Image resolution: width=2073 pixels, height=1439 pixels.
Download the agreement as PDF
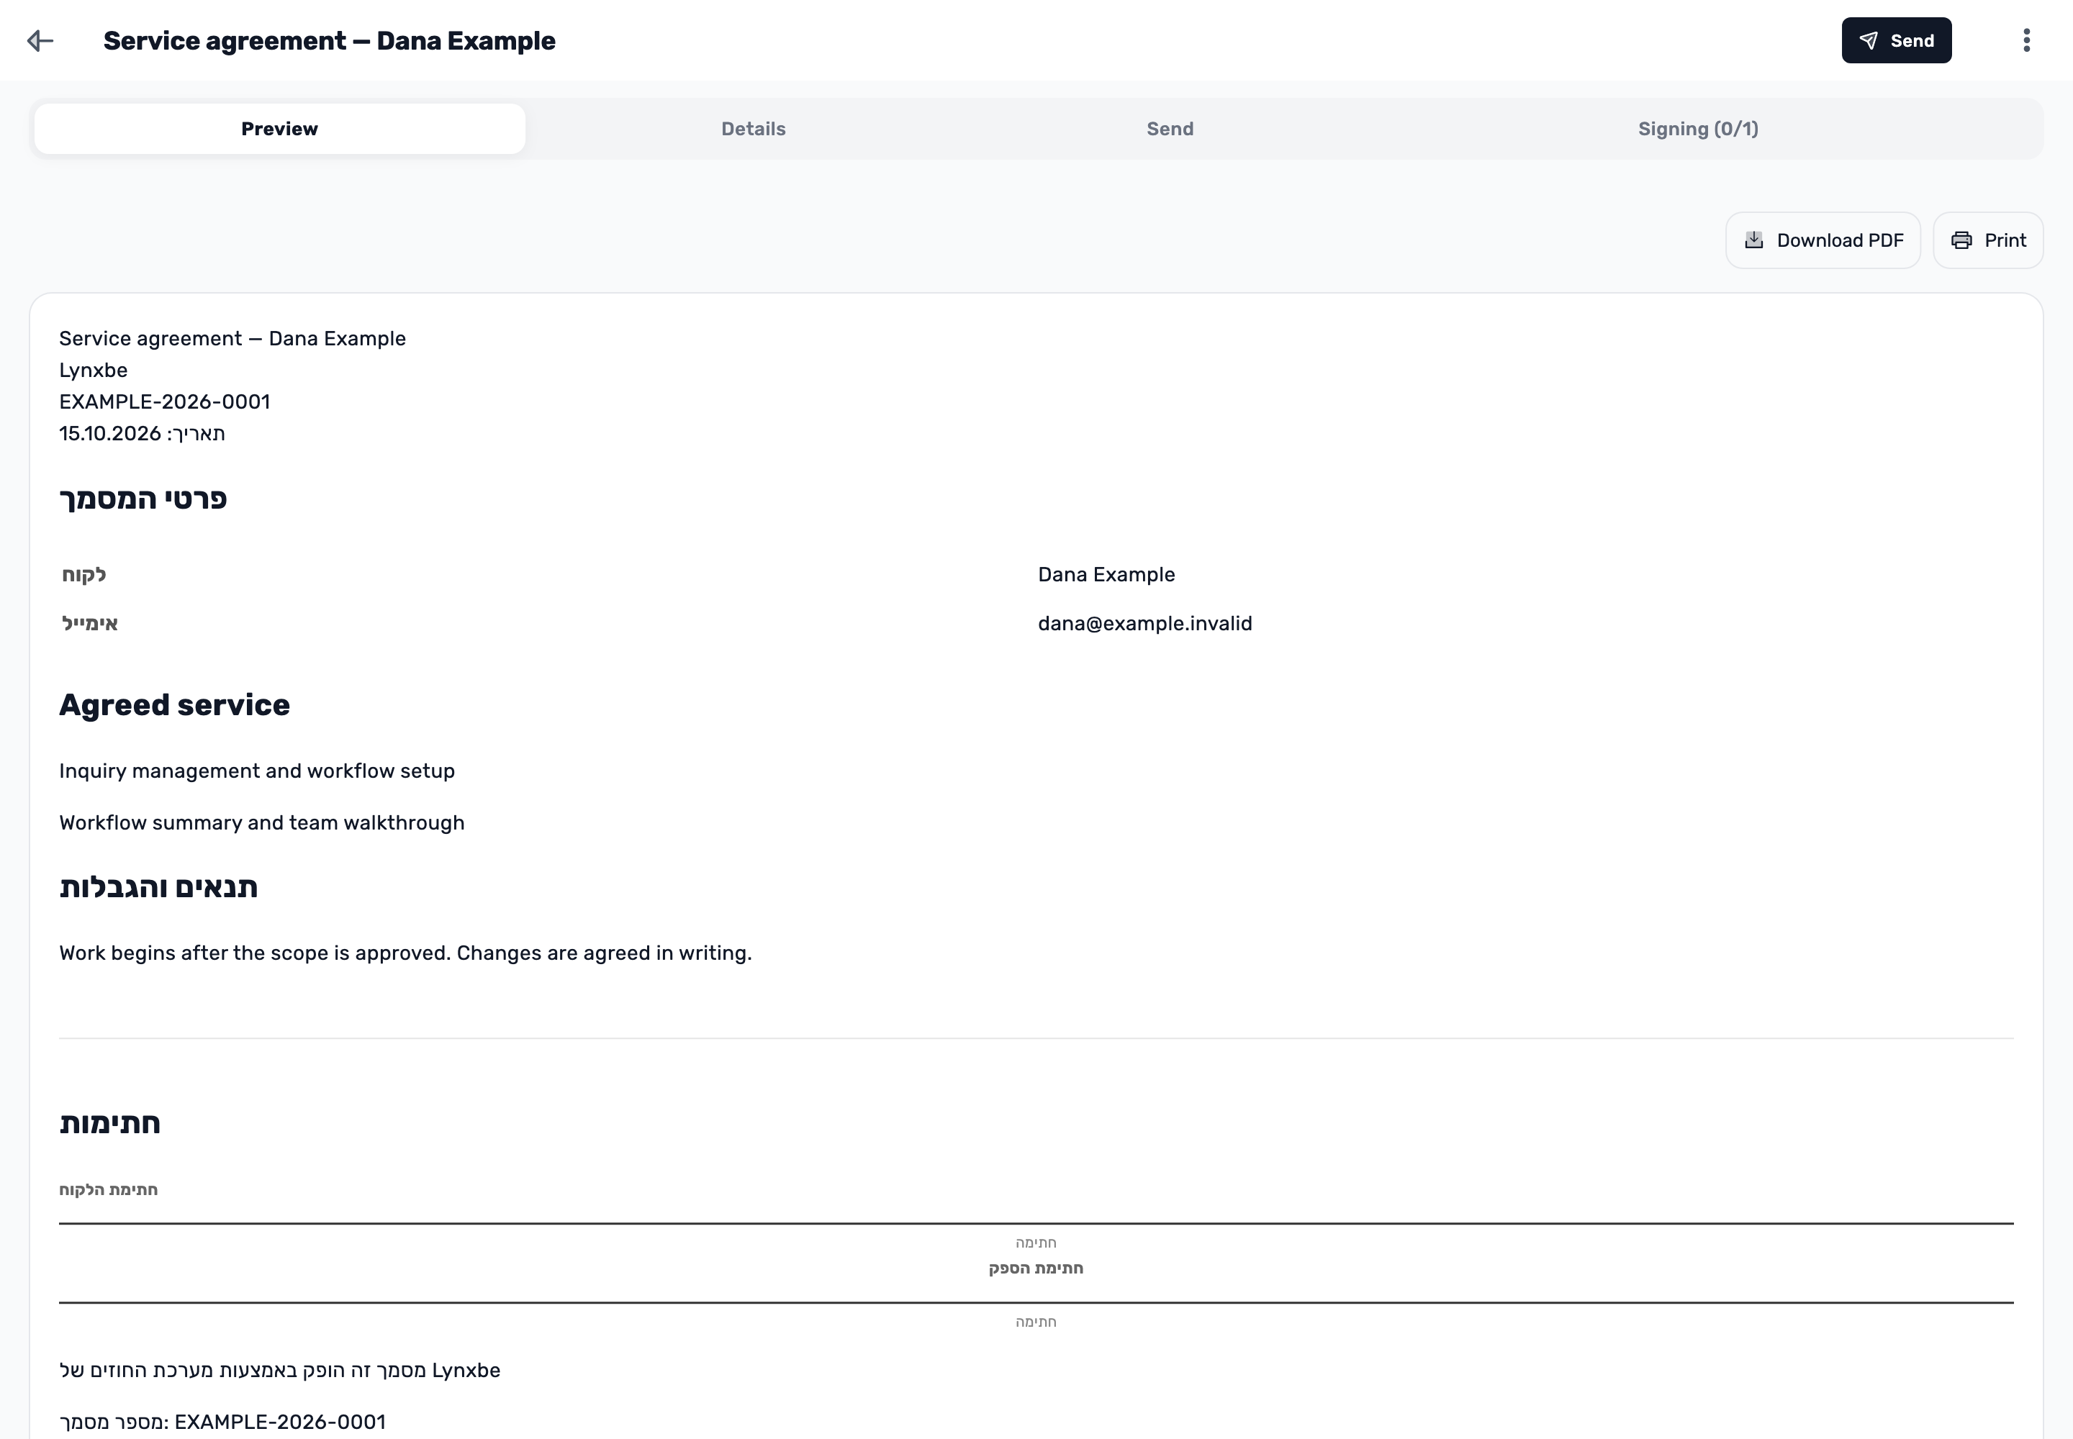coord(1823,241)
